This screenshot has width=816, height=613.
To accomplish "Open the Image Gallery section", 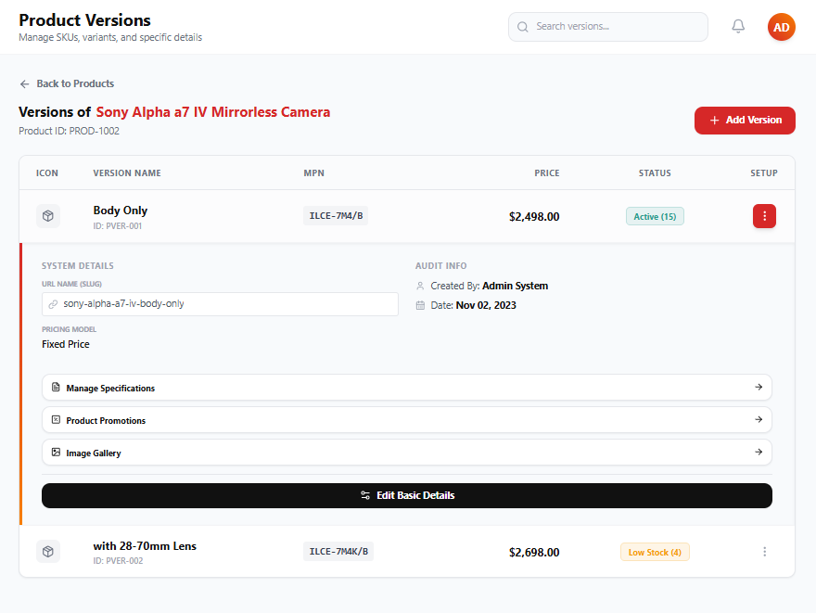I will 406,453.
